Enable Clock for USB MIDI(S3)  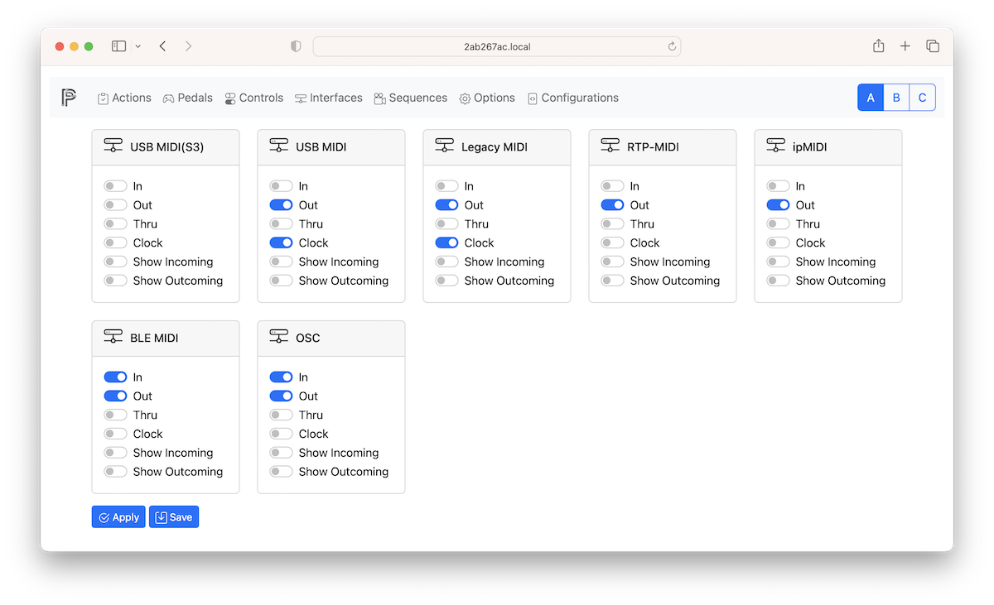(115, 243)
